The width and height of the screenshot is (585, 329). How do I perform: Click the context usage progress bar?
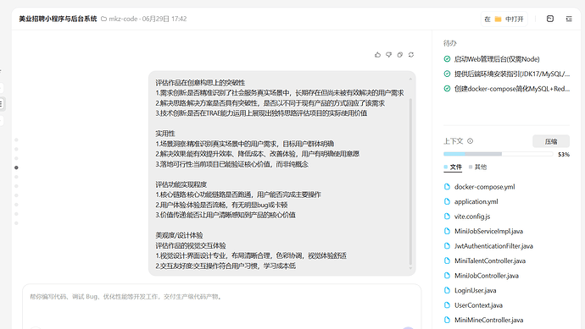(498, 154)
